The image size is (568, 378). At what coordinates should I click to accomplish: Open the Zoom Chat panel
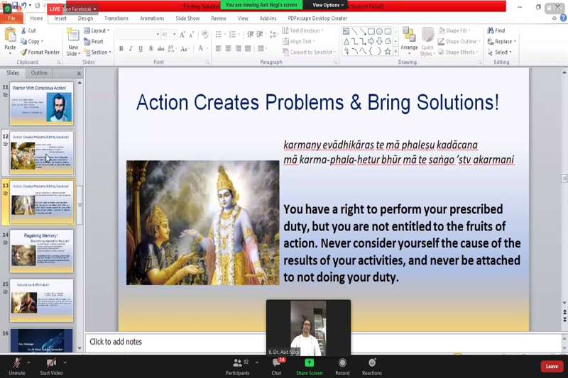[276, 364]
